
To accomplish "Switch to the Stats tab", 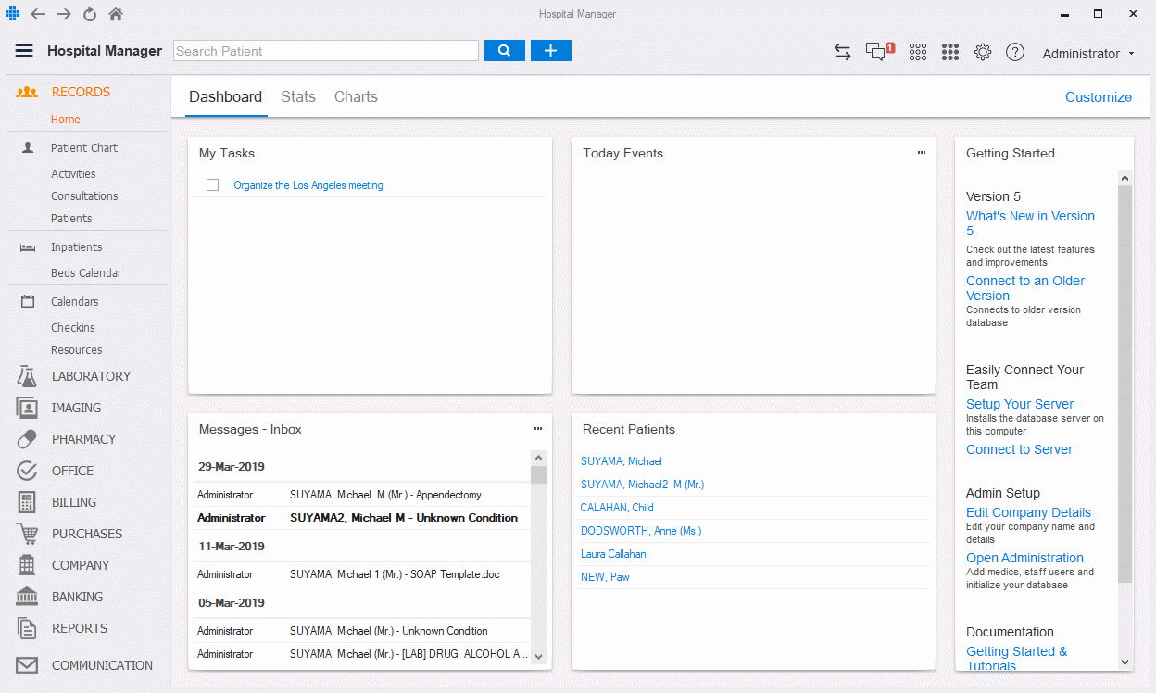I will point(298,96).
